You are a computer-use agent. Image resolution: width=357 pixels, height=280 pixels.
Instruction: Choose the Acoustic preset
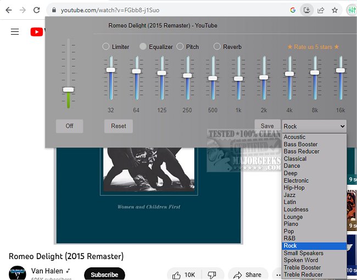click(x=314, y=137)
